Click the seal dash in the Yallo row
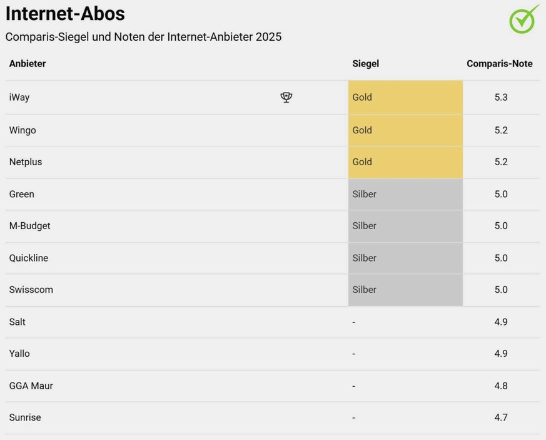Viewport: 546px width, 440px height. (354, 354)
